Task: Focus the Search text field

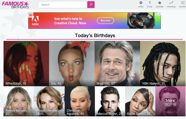Action: coord(63,5)
